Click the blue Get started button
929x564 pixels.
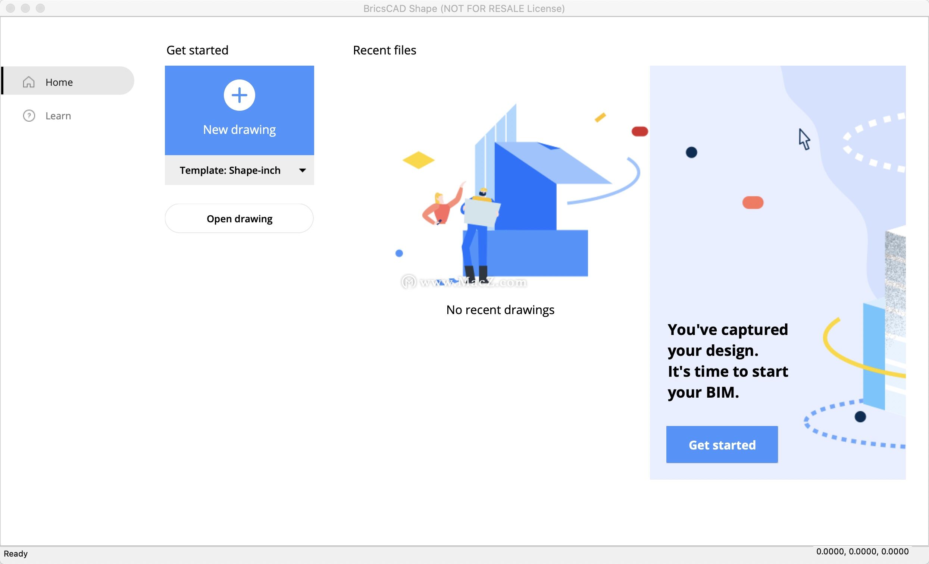point(722,445)
